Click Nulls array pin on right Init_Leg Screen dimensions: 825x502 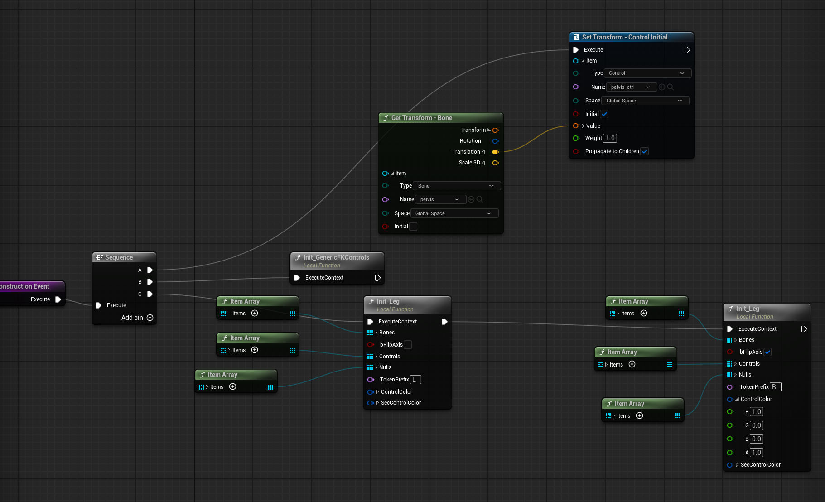[x=729, y=375]
